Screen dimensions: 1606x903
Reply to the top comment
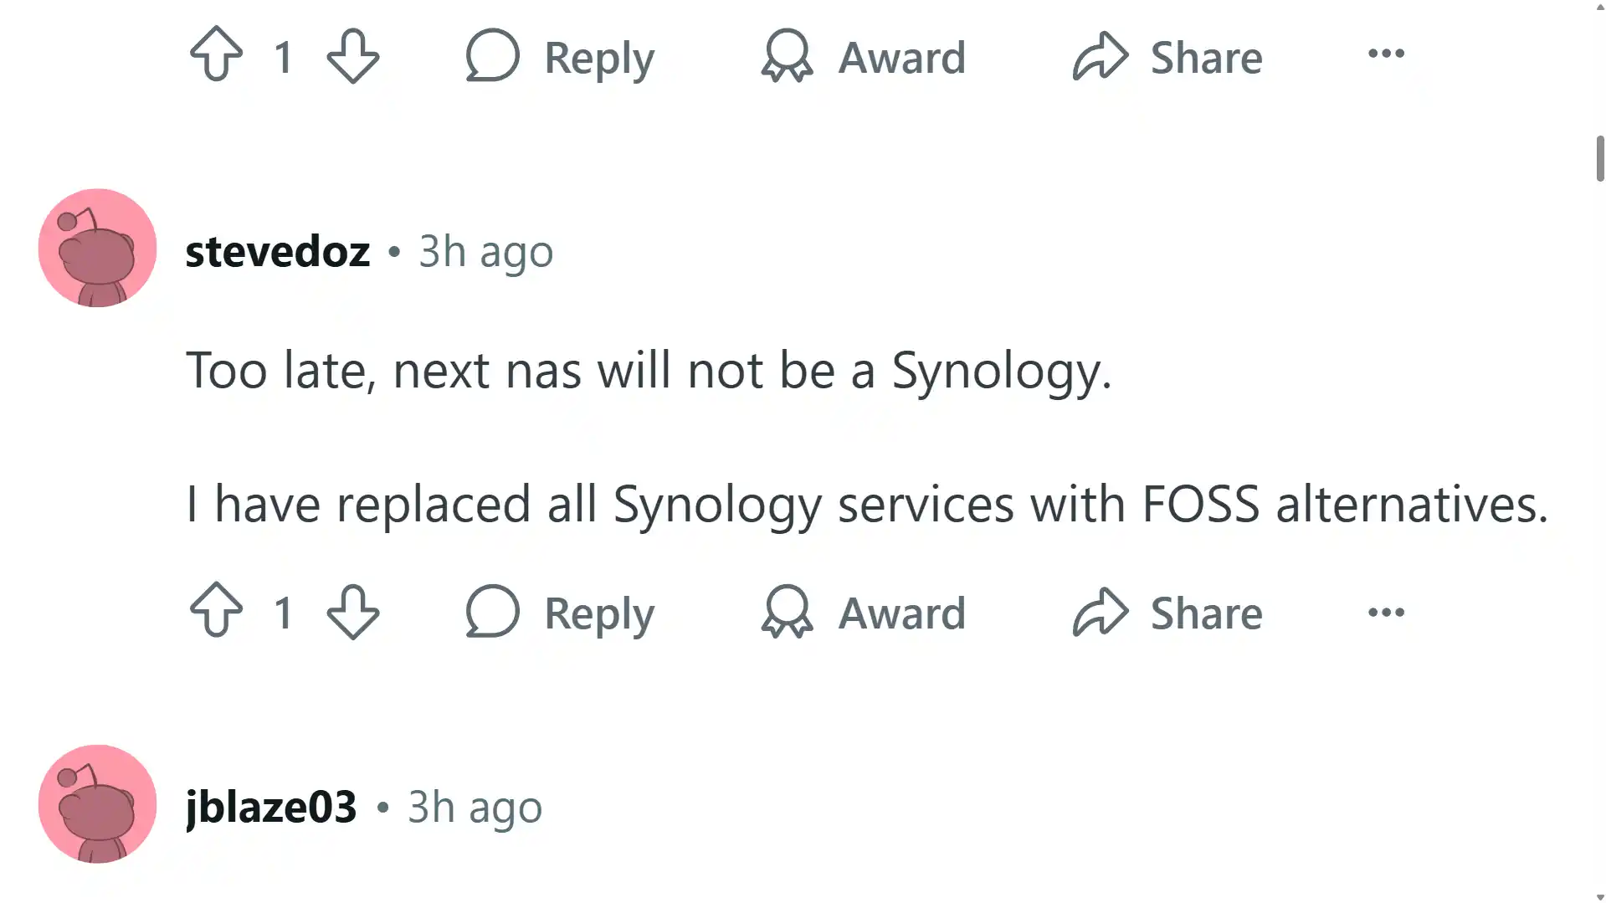(x=560, y=57)
